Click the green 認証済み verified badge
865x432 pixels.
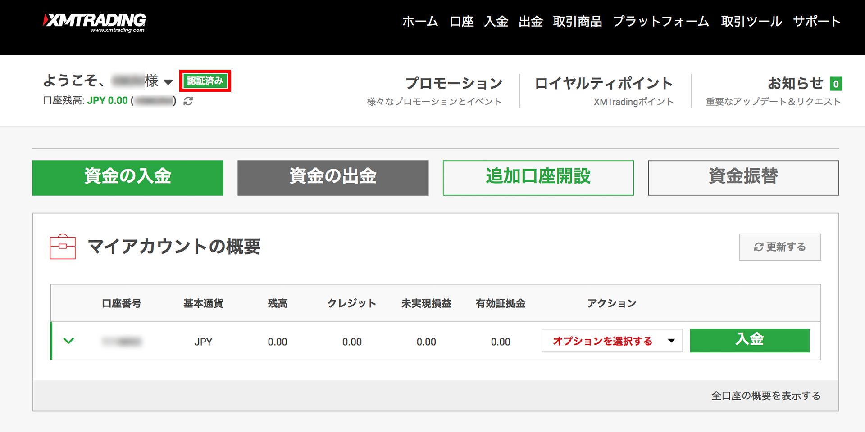[205, 81]
